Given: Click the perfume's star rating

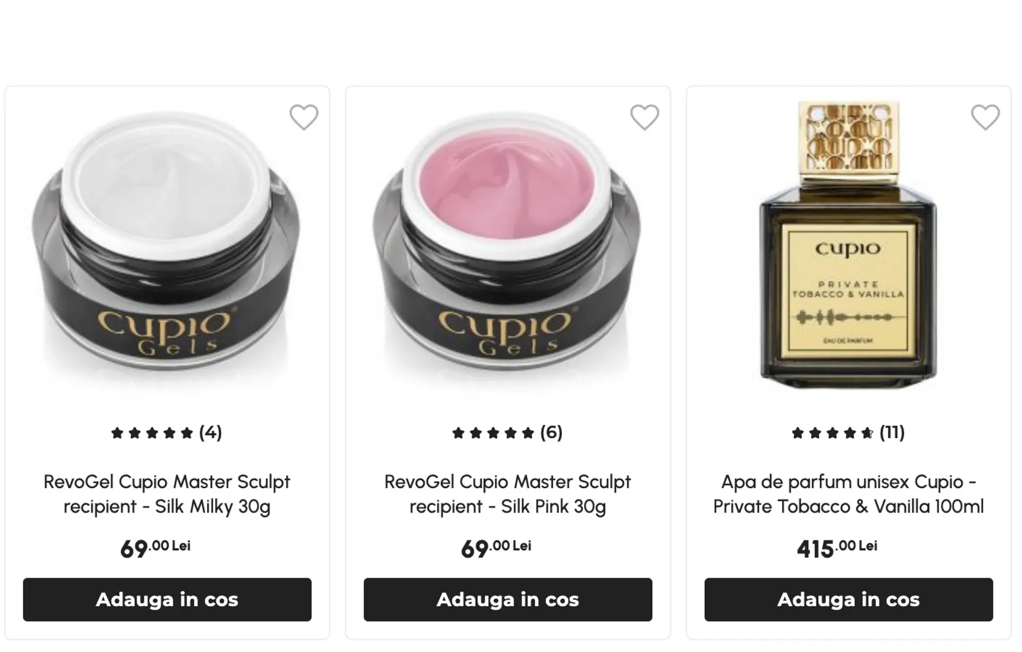Looking at the screenshot, I should (832, 433).
